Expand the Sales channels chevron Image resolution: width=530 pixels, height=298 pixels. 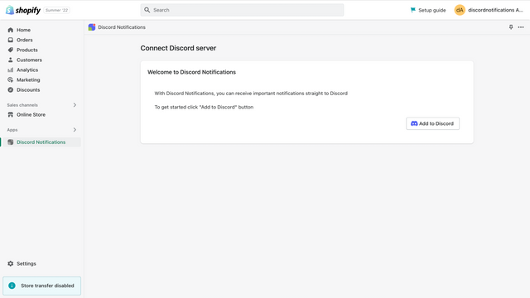coord(75,105)
